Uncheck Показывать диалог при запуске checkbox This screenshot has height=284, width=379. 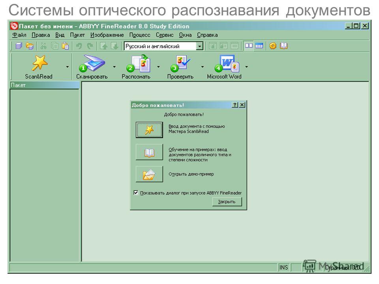coord(136,193)
